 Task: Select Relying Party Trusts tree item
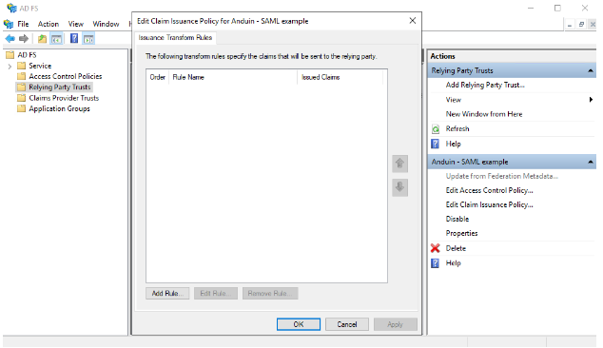coord(60,87)
